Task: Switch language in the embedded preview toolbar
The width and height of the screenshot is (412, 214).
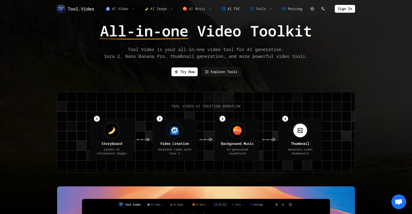Action: click(x=283, y=205)
